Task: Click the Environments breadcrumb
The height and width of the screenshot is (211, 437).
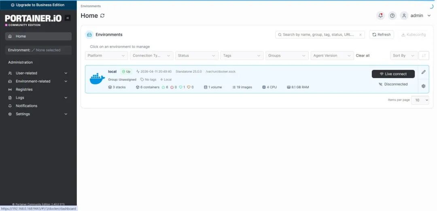Action: pyautogui.click(x=91, y=6)
